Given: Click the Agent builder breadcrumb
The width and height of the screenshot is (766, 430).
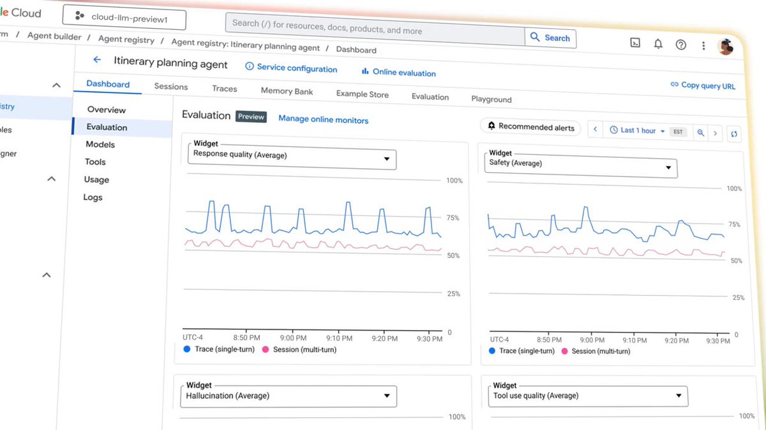Looking at the screenshot, I should 54,36.
